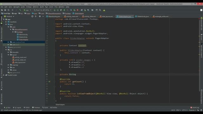Image resolution: width=203 pixels, height=114 pixels.
Task: Click the Make Project hammer icon
Action: 20,10
